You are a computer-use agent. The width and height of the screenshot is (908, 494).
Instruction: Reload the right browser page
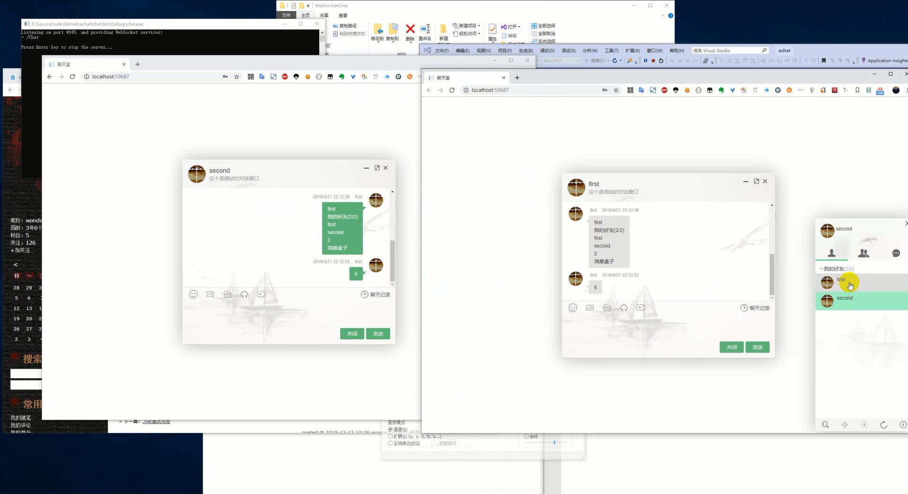452,90
